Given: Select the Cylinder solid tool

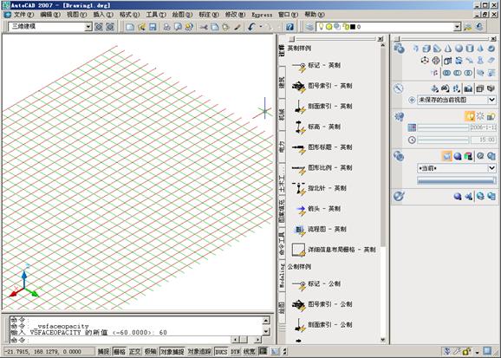Looking at the screenshot, I should point(470,49).
